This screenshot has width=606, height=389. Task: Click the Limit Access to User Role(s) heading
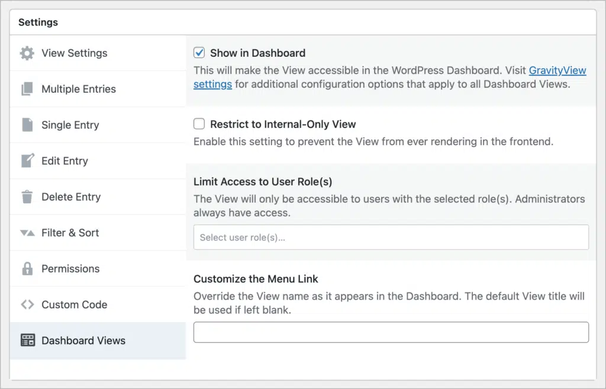(263, 181)
